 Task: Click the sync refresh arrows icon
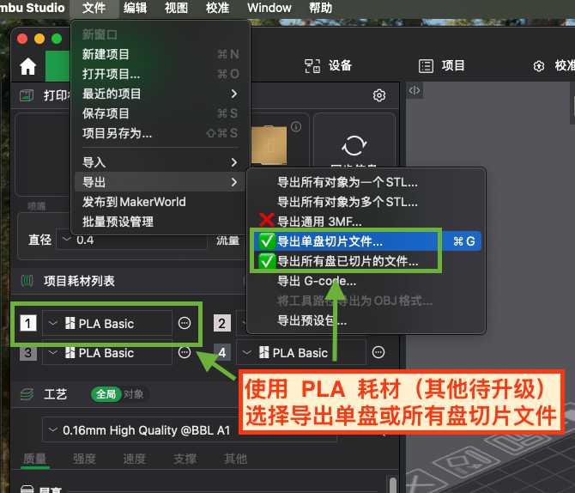tap(354, 145)
